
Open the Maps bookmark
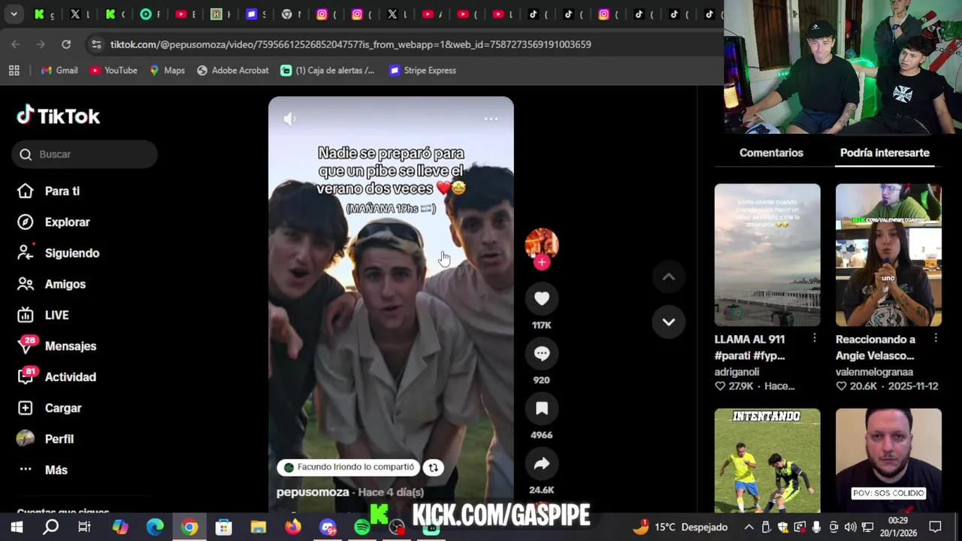pyautogui.click(x=167, y=70)
